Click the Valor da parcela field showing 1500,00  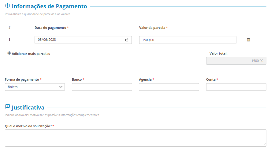click(187, 40)
